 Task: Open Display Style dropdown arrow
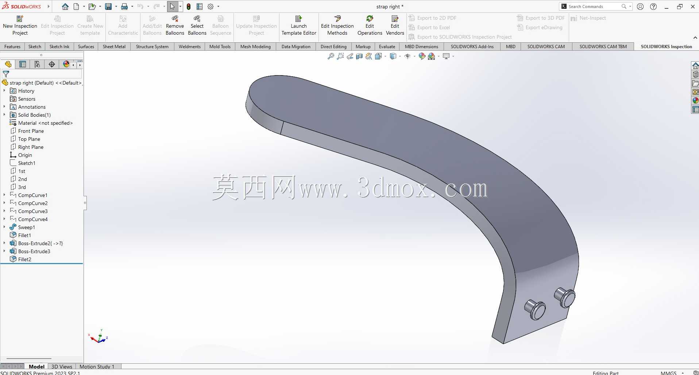point(400,56)
